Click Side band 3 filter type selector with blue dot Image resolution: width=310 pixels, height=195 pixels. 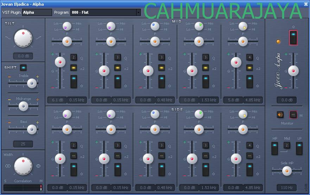coord(155,114)
